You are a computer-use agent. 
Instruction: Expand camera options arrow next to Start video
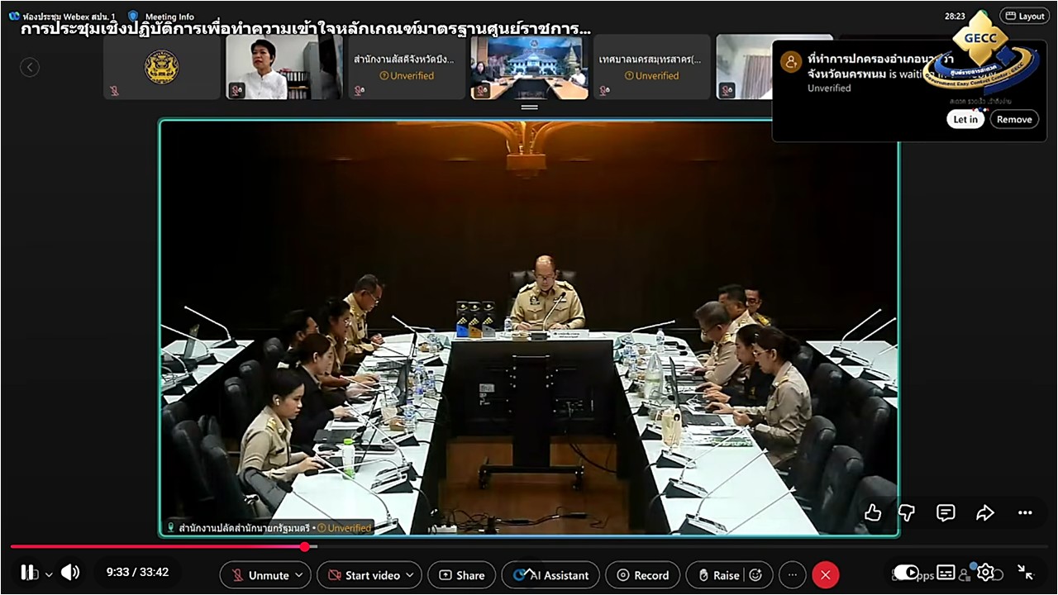click(411, 575)
